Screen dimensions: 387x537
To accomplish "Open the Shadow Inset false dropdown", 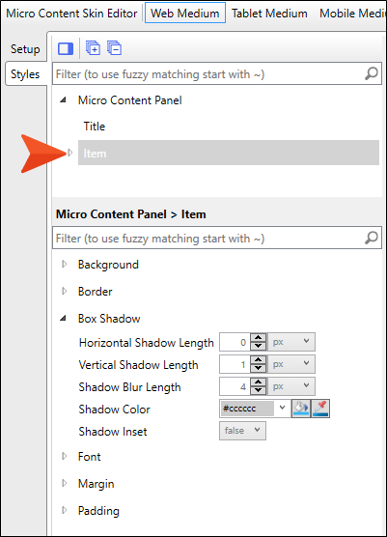I will [x=242, y=431].
